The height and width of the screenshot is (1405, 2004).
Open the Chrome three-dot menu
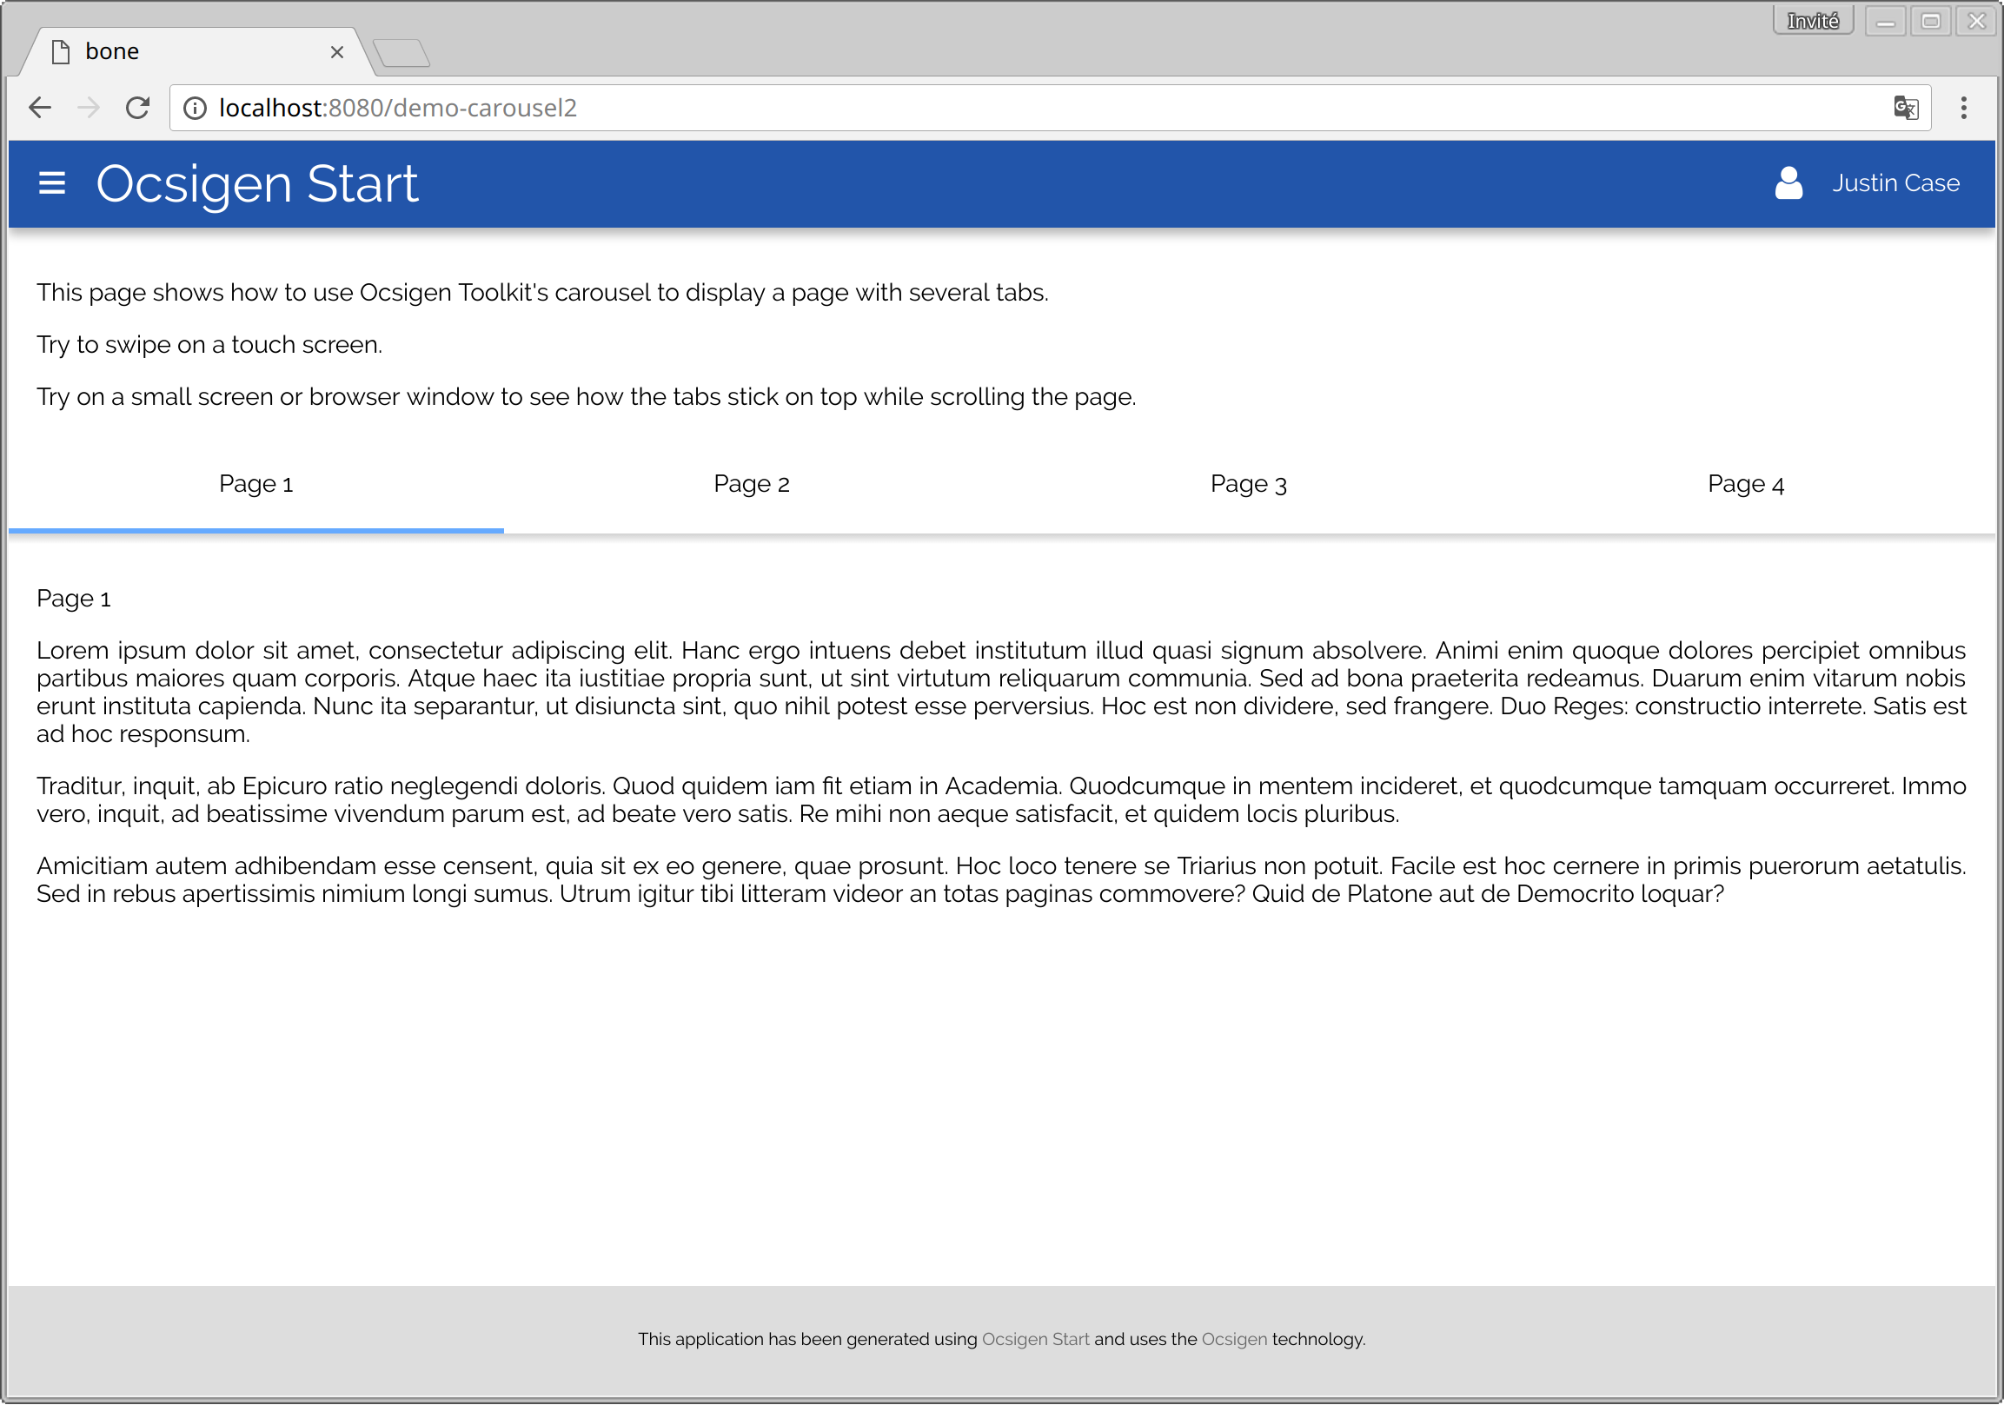(1964, 108)
